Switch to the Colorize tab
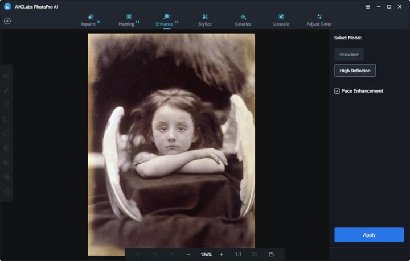This screenshot has height=261, width=410. click(243, 20)
